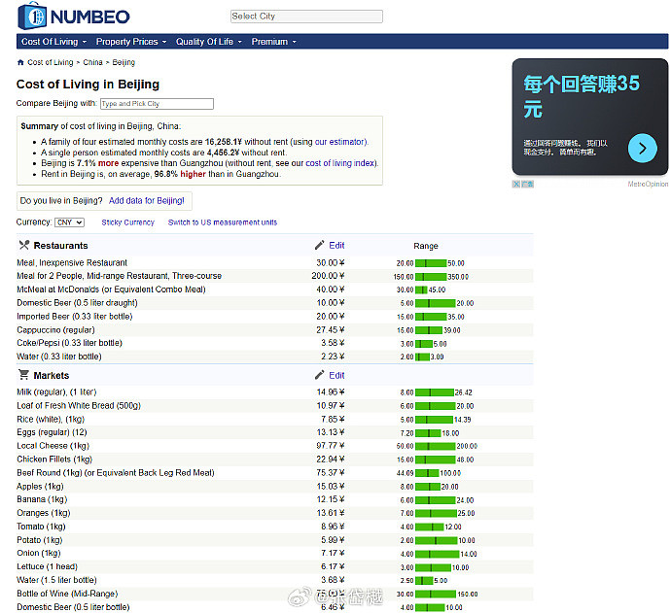Click the Select City search field
The image size is (671, 613).
coord(306,17)
